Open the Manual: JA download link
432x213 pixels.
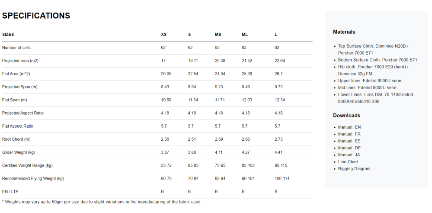point(349,155)
